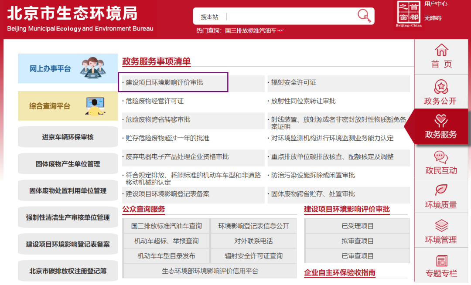Open 政务公开 star badge icon
Image resolution: width=471 pixels, height=285 pixels.
click(441, 86)
